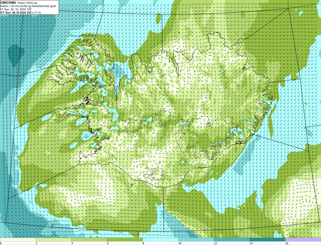
Task: Click the legend scale label '16'
Action: point(287,243)
